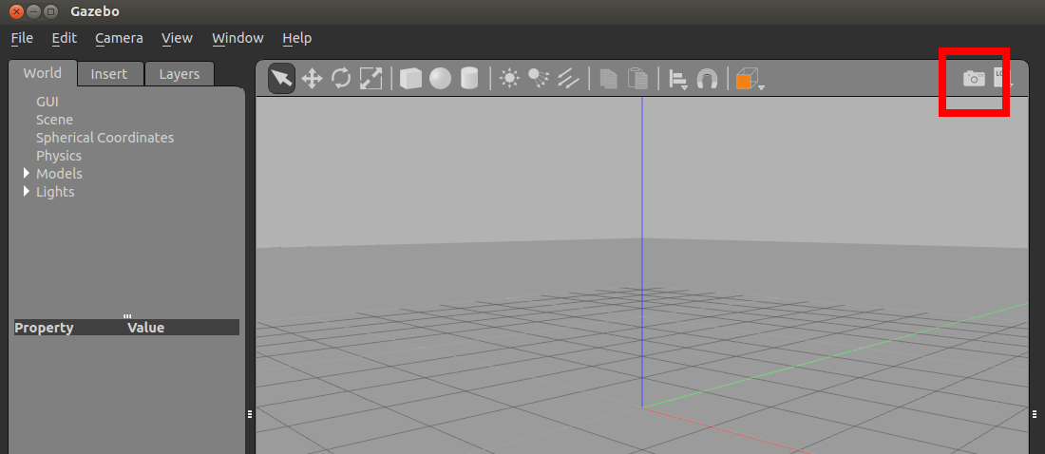Toggle the snap magnet tool

pos(707,80)
